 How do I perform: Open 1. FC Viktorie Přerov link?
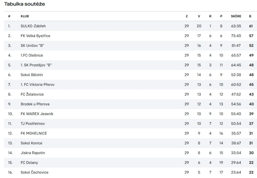[x=38, y=85]
